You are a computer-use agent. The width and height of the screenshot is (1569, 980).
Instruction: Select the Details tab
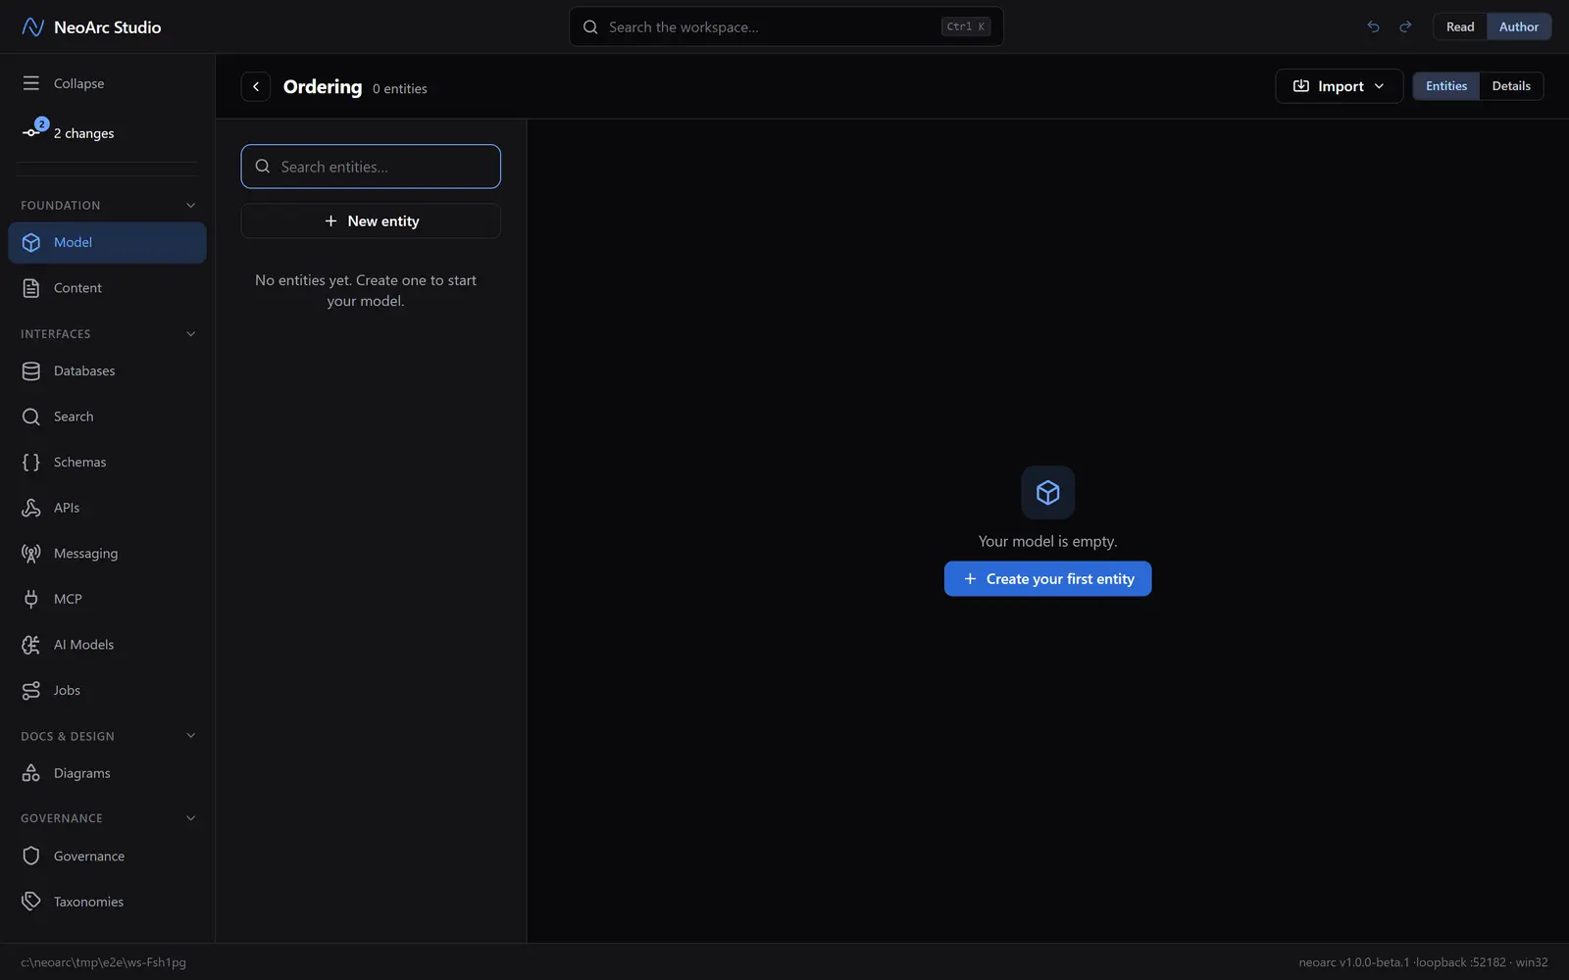[x=1511, y=86]
